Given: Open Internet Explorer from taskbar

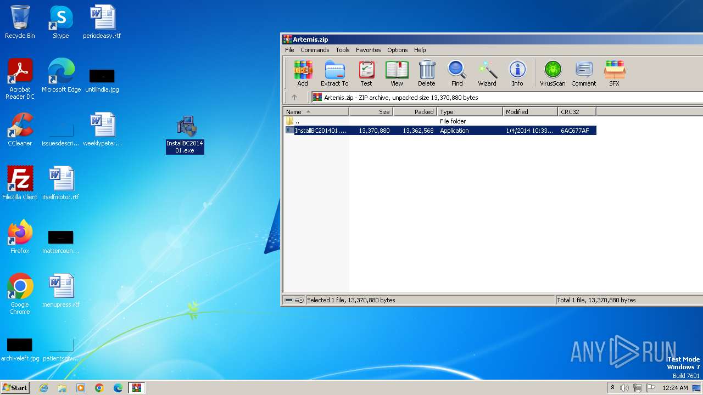Looking at the screenshot, I should coord(43,388).
